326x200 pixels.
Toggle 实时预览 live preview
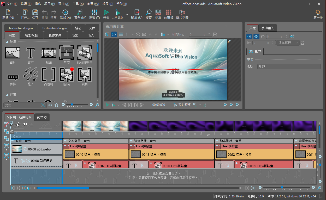182,105
